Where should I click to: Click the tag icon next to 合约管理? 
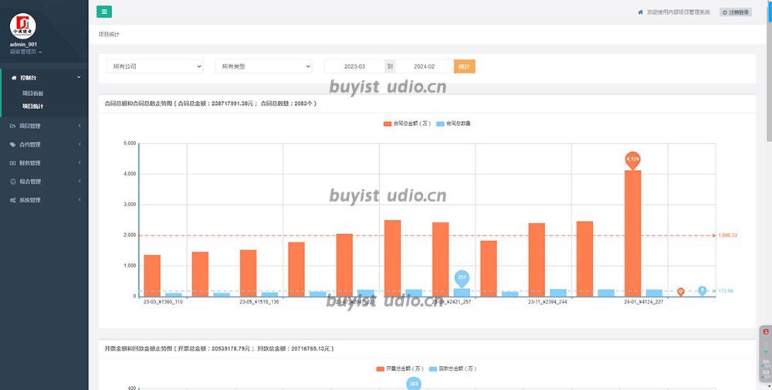pyautogui.click(x=12, y=144)
